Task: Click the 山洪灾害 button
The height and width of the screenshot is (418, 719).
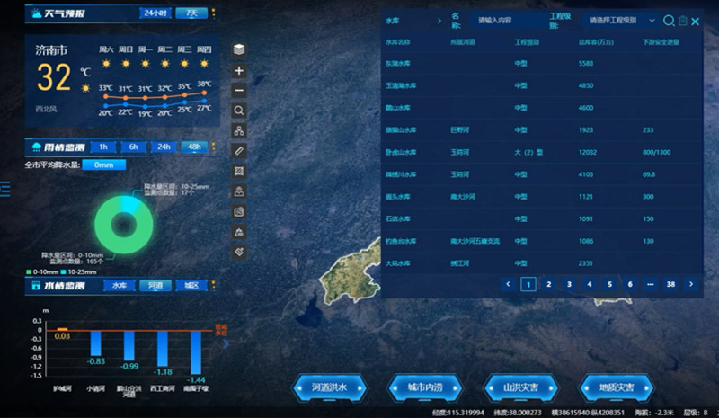Action: point(521,387)
